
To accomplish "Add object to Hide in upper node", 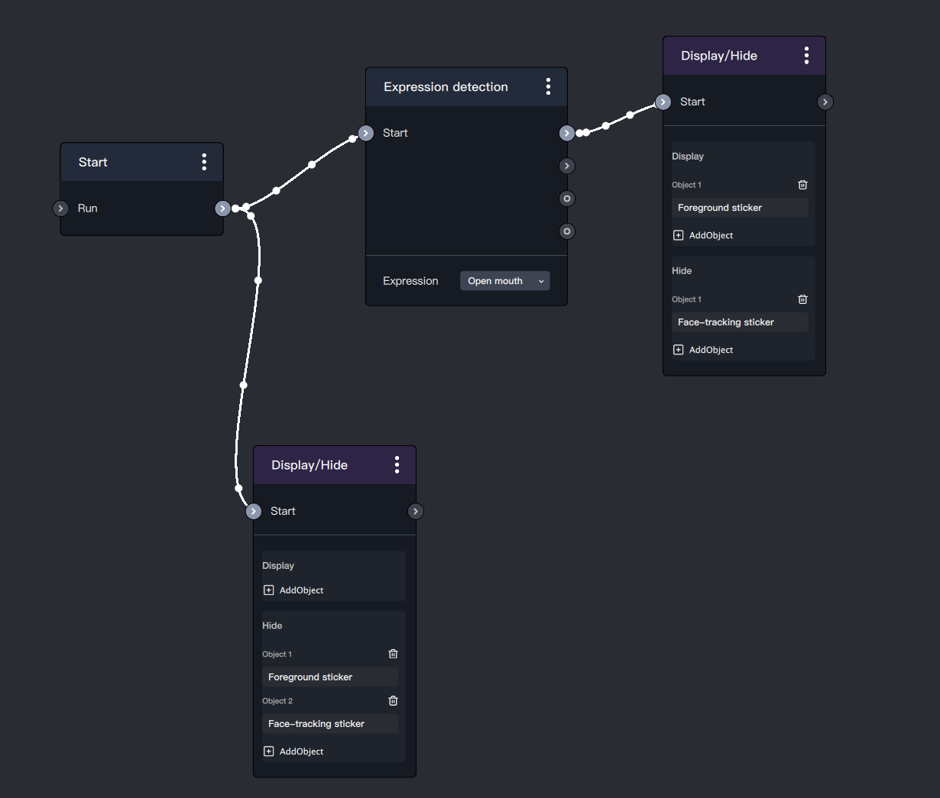I will (x=703, y=350).
